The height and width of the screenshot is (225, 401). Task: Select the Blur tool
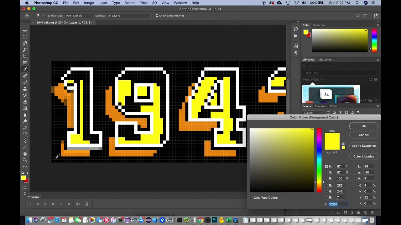coord(25,115)
